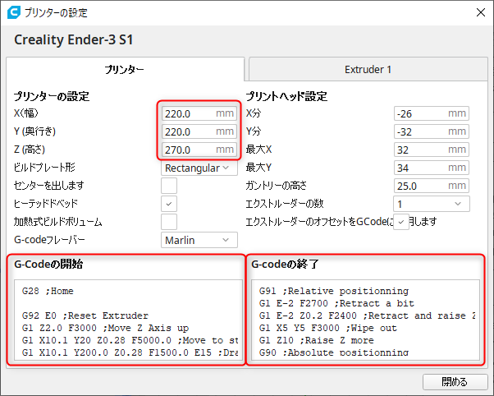The width and height of the screenshot is (494, 396).
Task: Click the Cura logo icon in title bar
Action: click(14, 12)
